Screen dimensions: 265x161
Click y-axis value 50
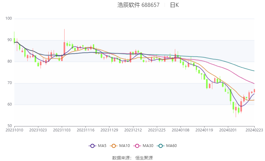click(10, 126)
